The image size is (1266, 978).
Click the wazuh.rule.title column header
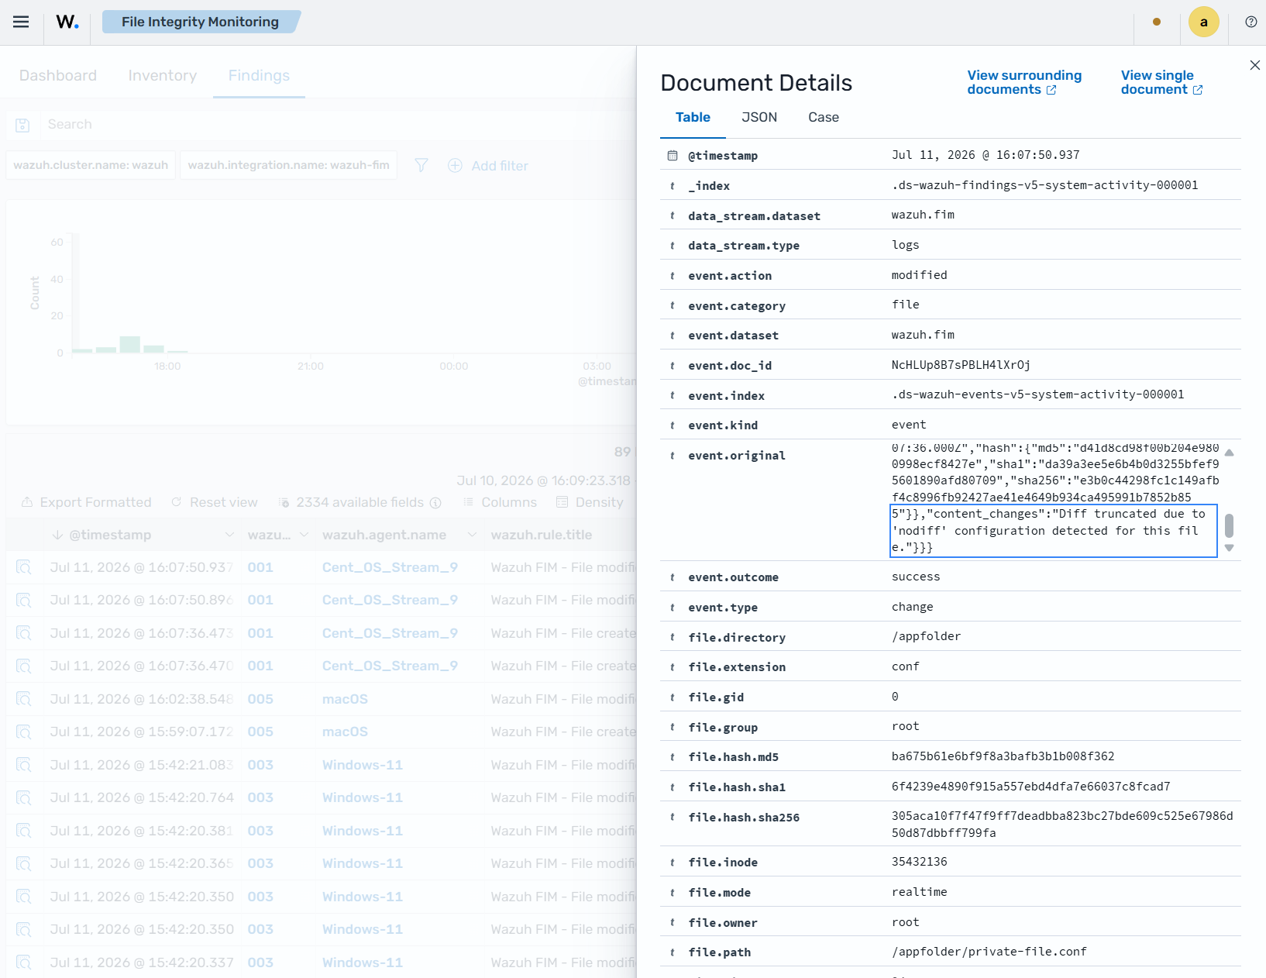(542, 535)
